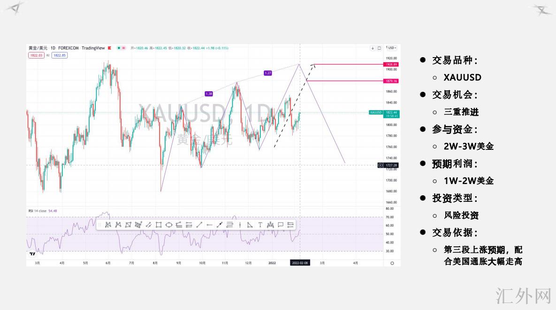Click the green XAUUSD current price tag

pyautogui.click(x=376, y=112)
